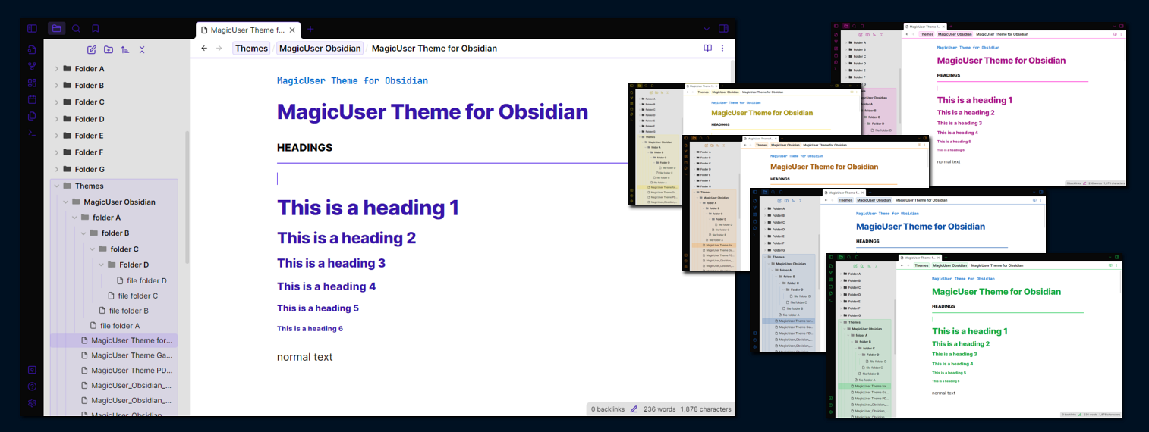
Task: Expand Folder E in the explorer
Action: click(56, 136)
